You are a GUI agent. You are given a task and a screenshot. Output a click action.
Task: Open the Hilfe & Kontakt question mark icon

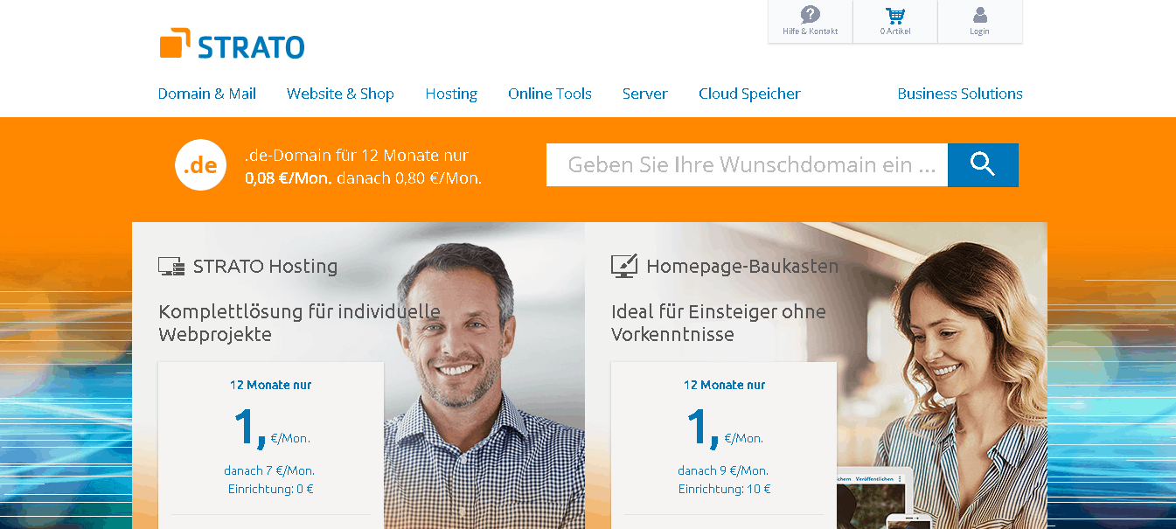tap(811, 15)
